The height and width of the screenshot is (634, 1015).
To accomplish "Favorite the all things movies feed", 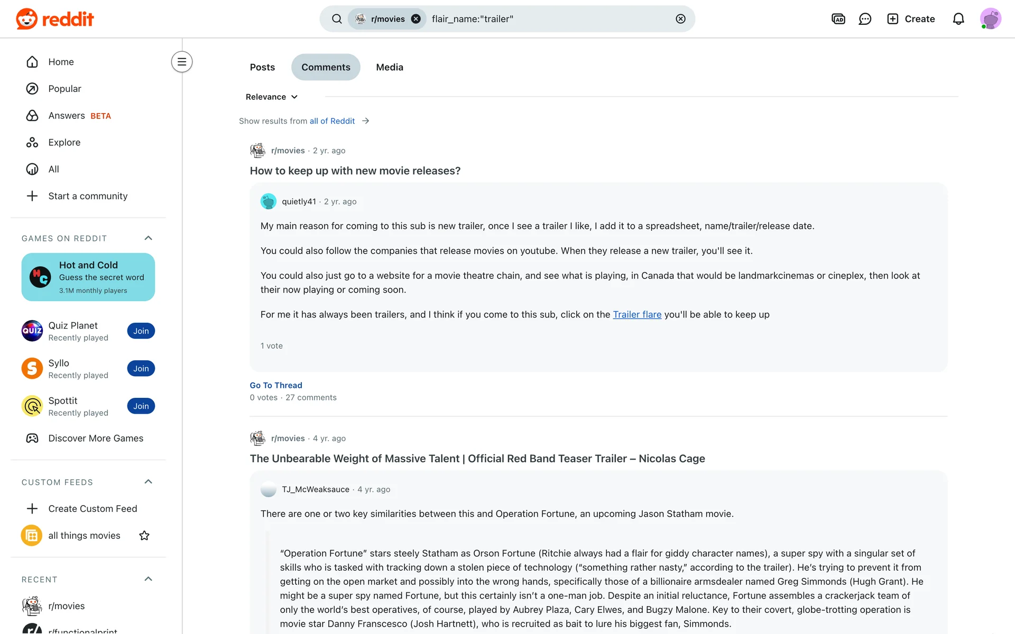I will tap(144, 536).
